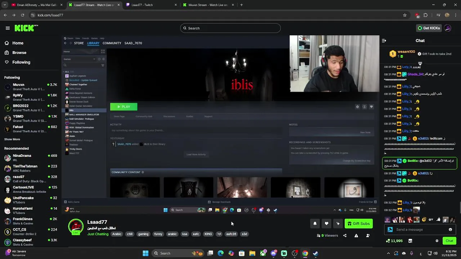Open chat settings gear icon

[x=437, y=241]
